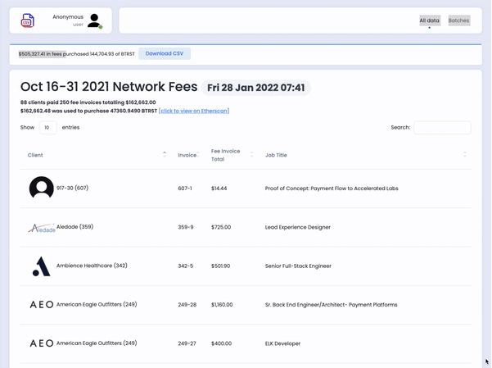Image resolution: width=492 pixels, height=368 pixels.
Task: Sort by Job Title column arrows
Action: coord(465,154)
